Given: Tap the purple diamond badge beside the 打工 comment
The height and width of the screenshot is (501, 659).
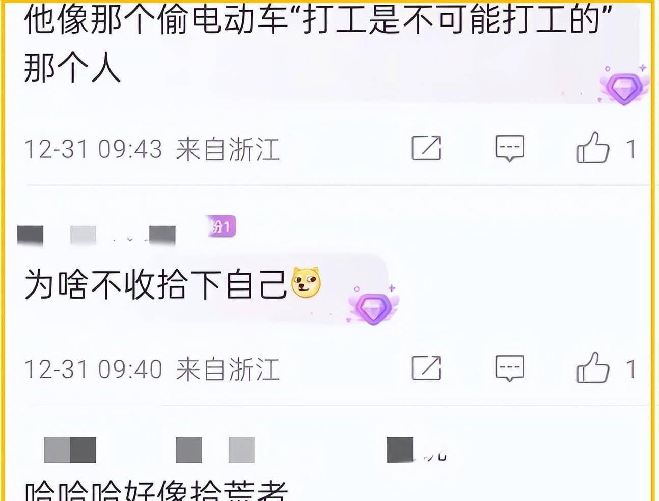Looking at the screenshot, I should 624,87.
